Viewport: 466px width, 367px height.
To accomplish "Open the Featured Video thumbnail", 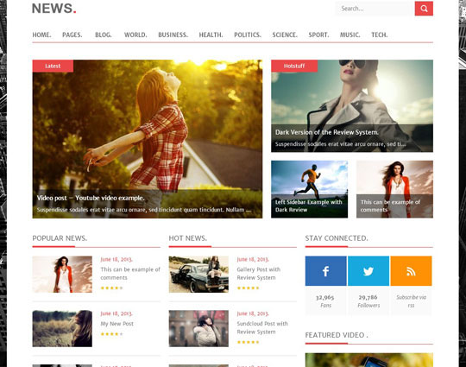I will point(369,360).
